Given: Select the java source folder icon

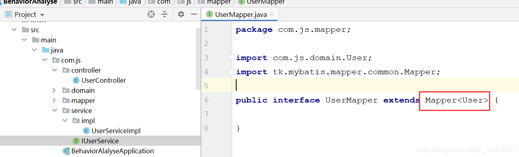Looking at the screenshot, I should click(x=45, y=50).
